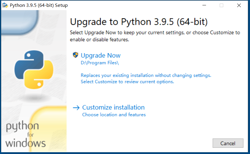Viewport: 250px width, 154px height.
Task: Click the instruction paragraph about keeping current settings
Action: 155,36
